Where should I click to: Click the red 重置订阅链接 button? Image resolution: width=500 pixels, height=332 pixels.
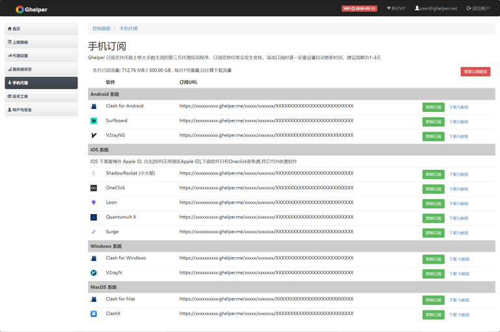pyautogui.click(x=475, y=72)
